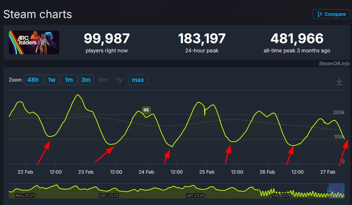Viewport: 352px width, 205px height.
Task: Grab the left navigator range handle
Action: [x=329, y=191]
